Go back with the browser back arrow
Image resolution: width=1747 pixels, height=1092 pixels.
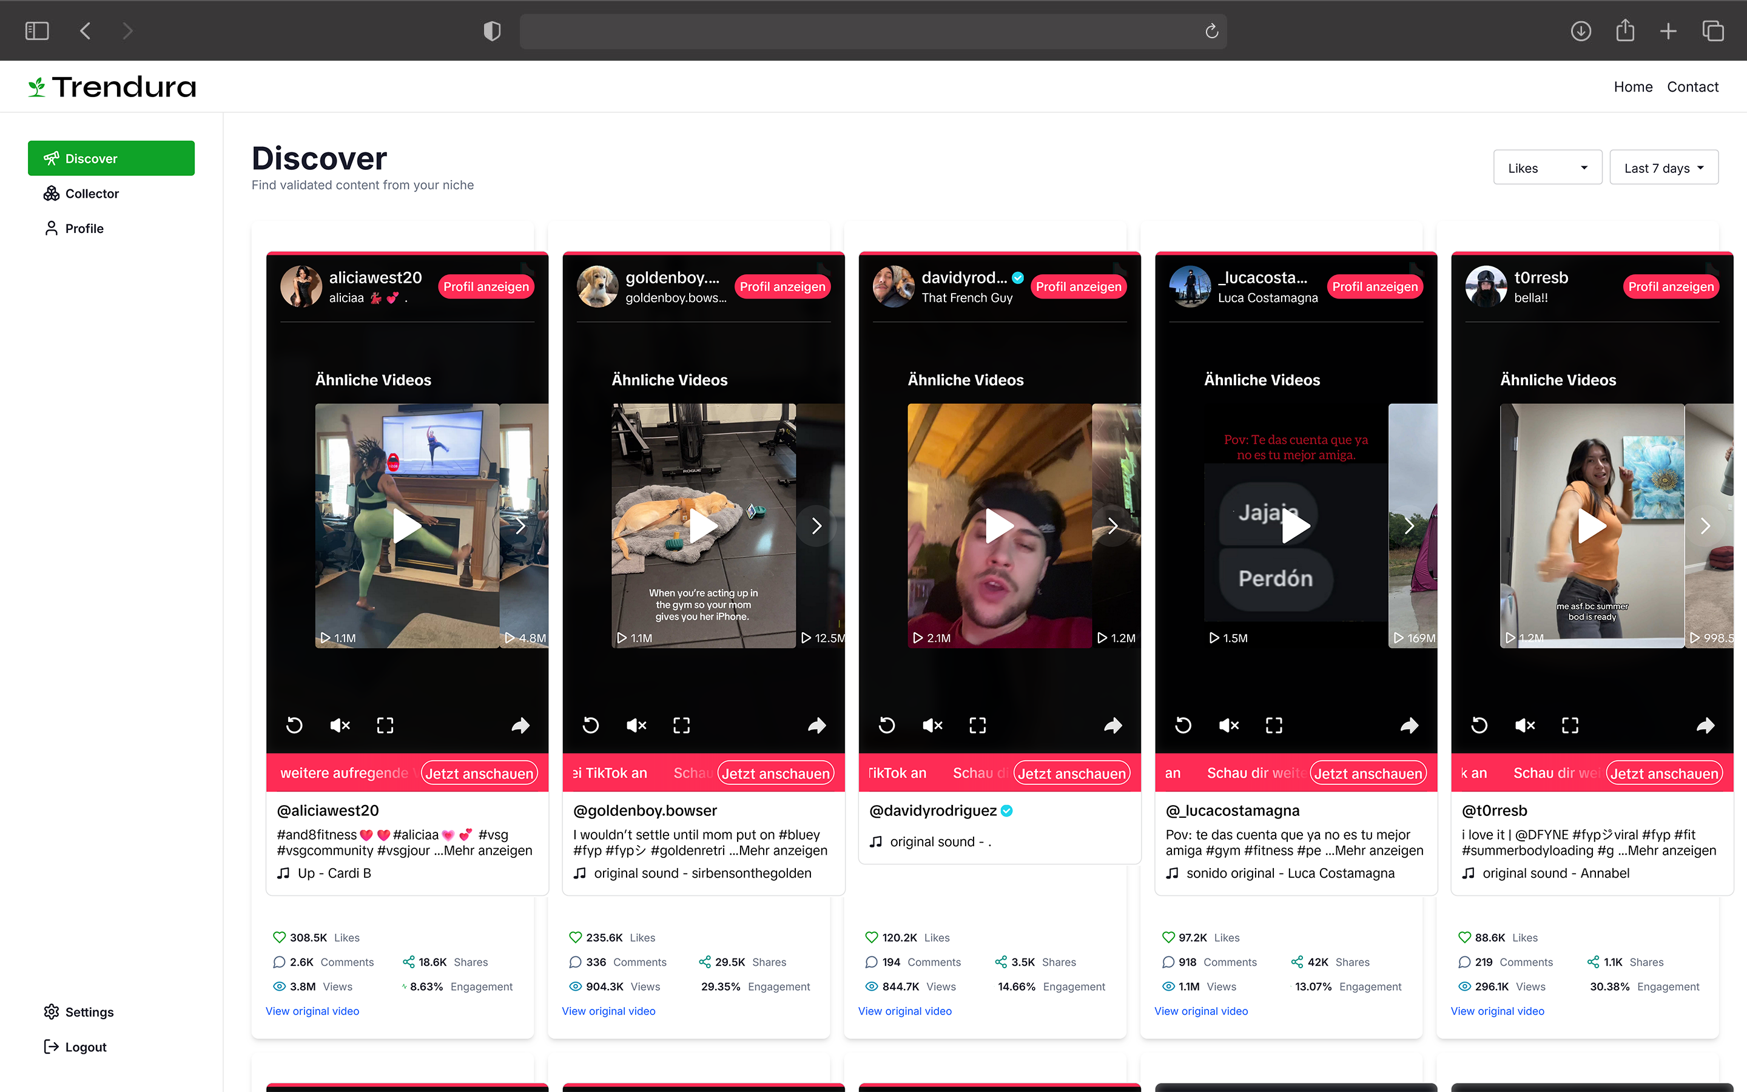(x=85, y=31)
